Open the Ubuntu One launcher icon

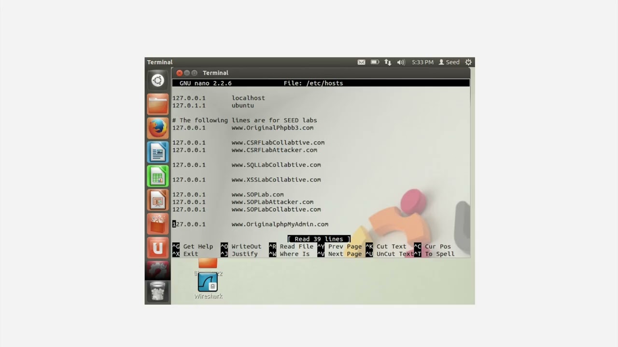(x=157, y=248)
